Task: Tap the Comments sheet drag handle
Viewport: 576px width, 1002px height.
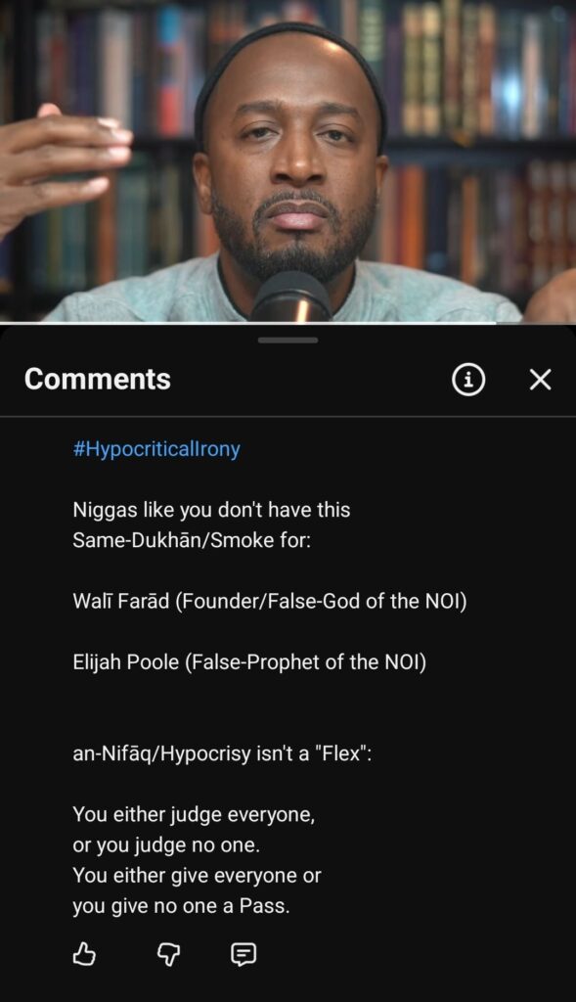Action: click(x=288, y=341)
